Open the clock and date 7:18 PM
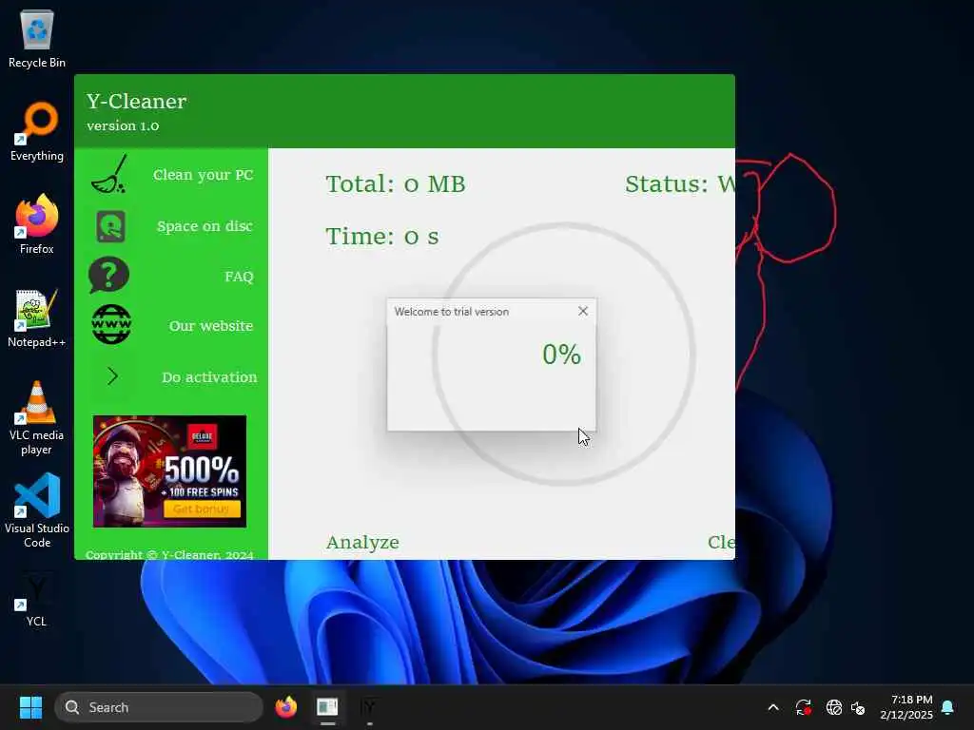974x730 pixels. coord(906,707)
